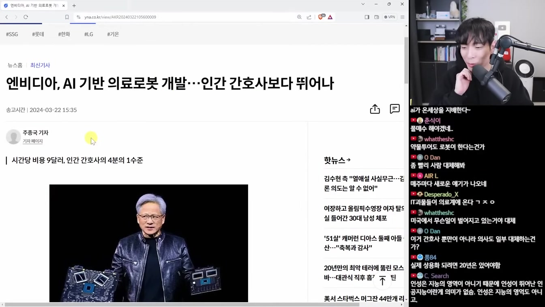Click chat username Desperado_X
545x307 pixels.
(441, 195)
